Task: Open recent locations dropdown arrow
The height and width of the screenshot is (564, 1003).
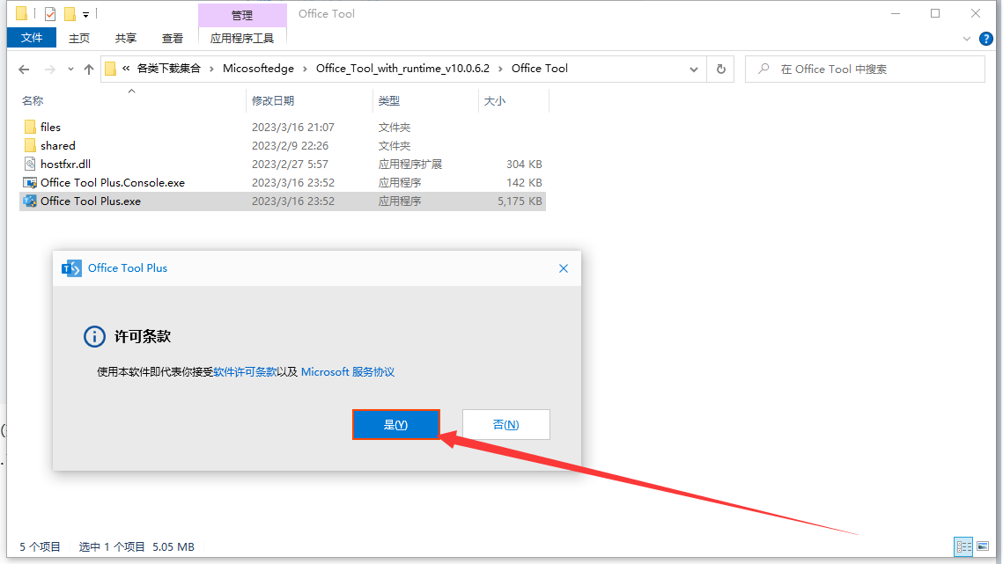Action: 70,69
